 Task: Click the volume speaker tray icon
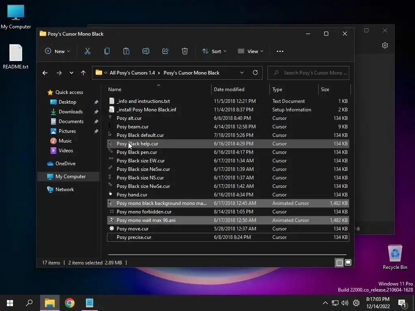[344, 303]
